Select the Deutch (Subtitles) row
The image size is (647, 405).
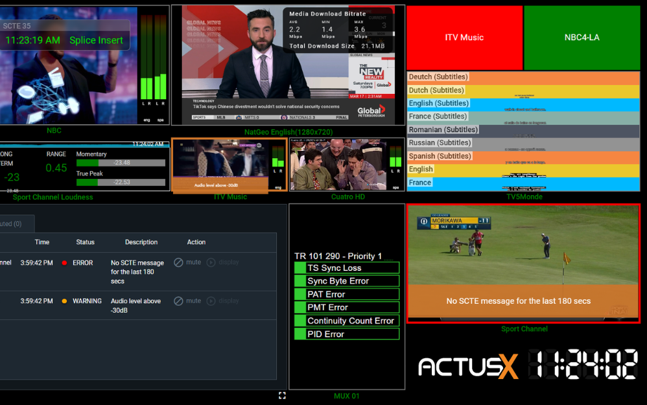(x=523, y=77)
